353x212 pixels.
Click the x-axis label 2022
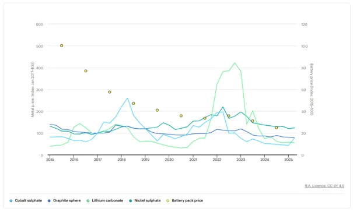[217, 160]
